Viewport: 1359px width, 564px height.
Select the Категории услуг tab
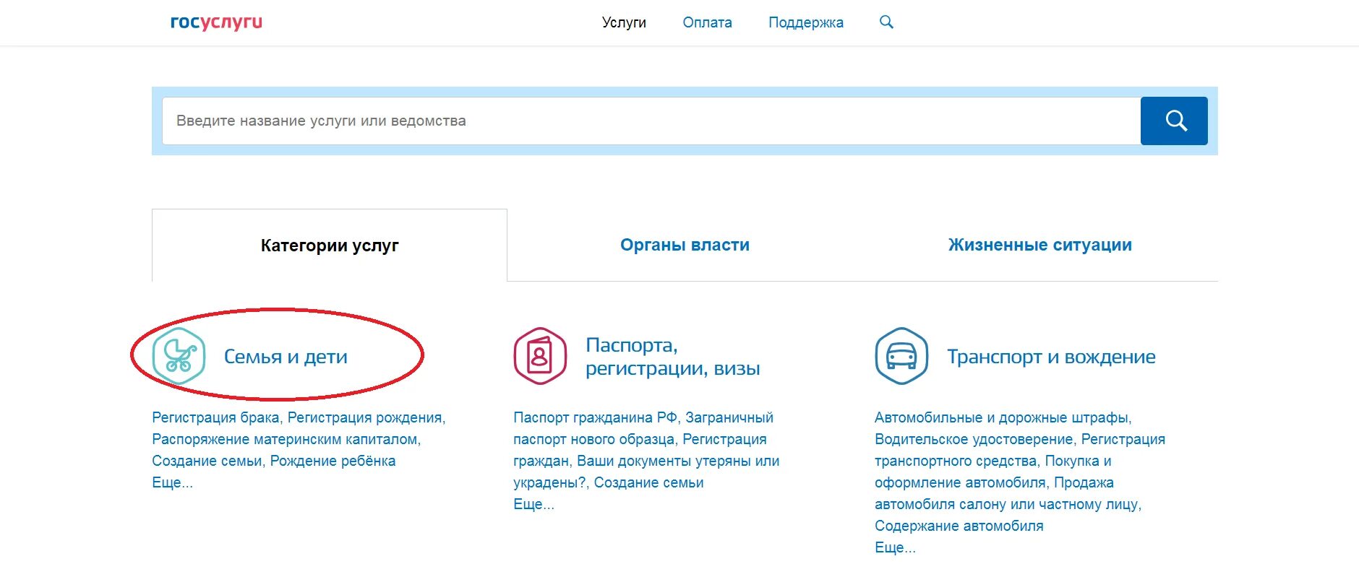coord(330,246)
